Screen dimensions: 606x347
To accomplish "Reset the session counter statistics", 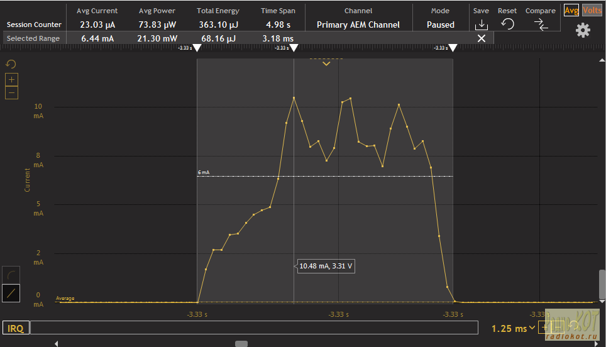I will (507, 25).
